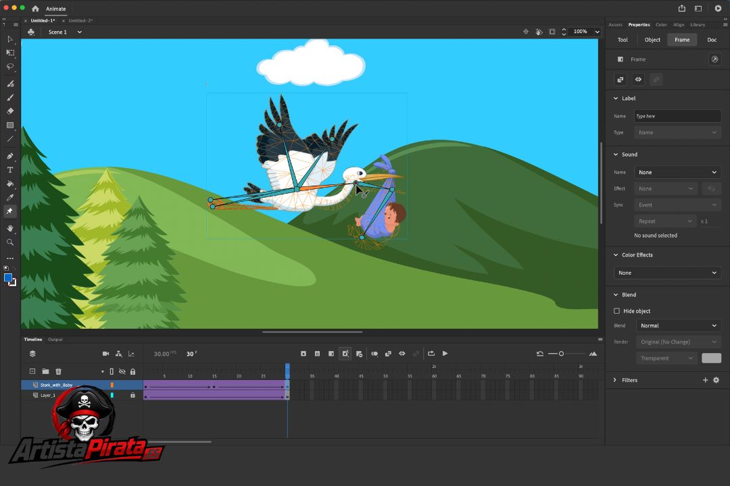The width and height of the screenshot is (730, 486).
Task: Click the insert frame icon
Action: (331, 354)
